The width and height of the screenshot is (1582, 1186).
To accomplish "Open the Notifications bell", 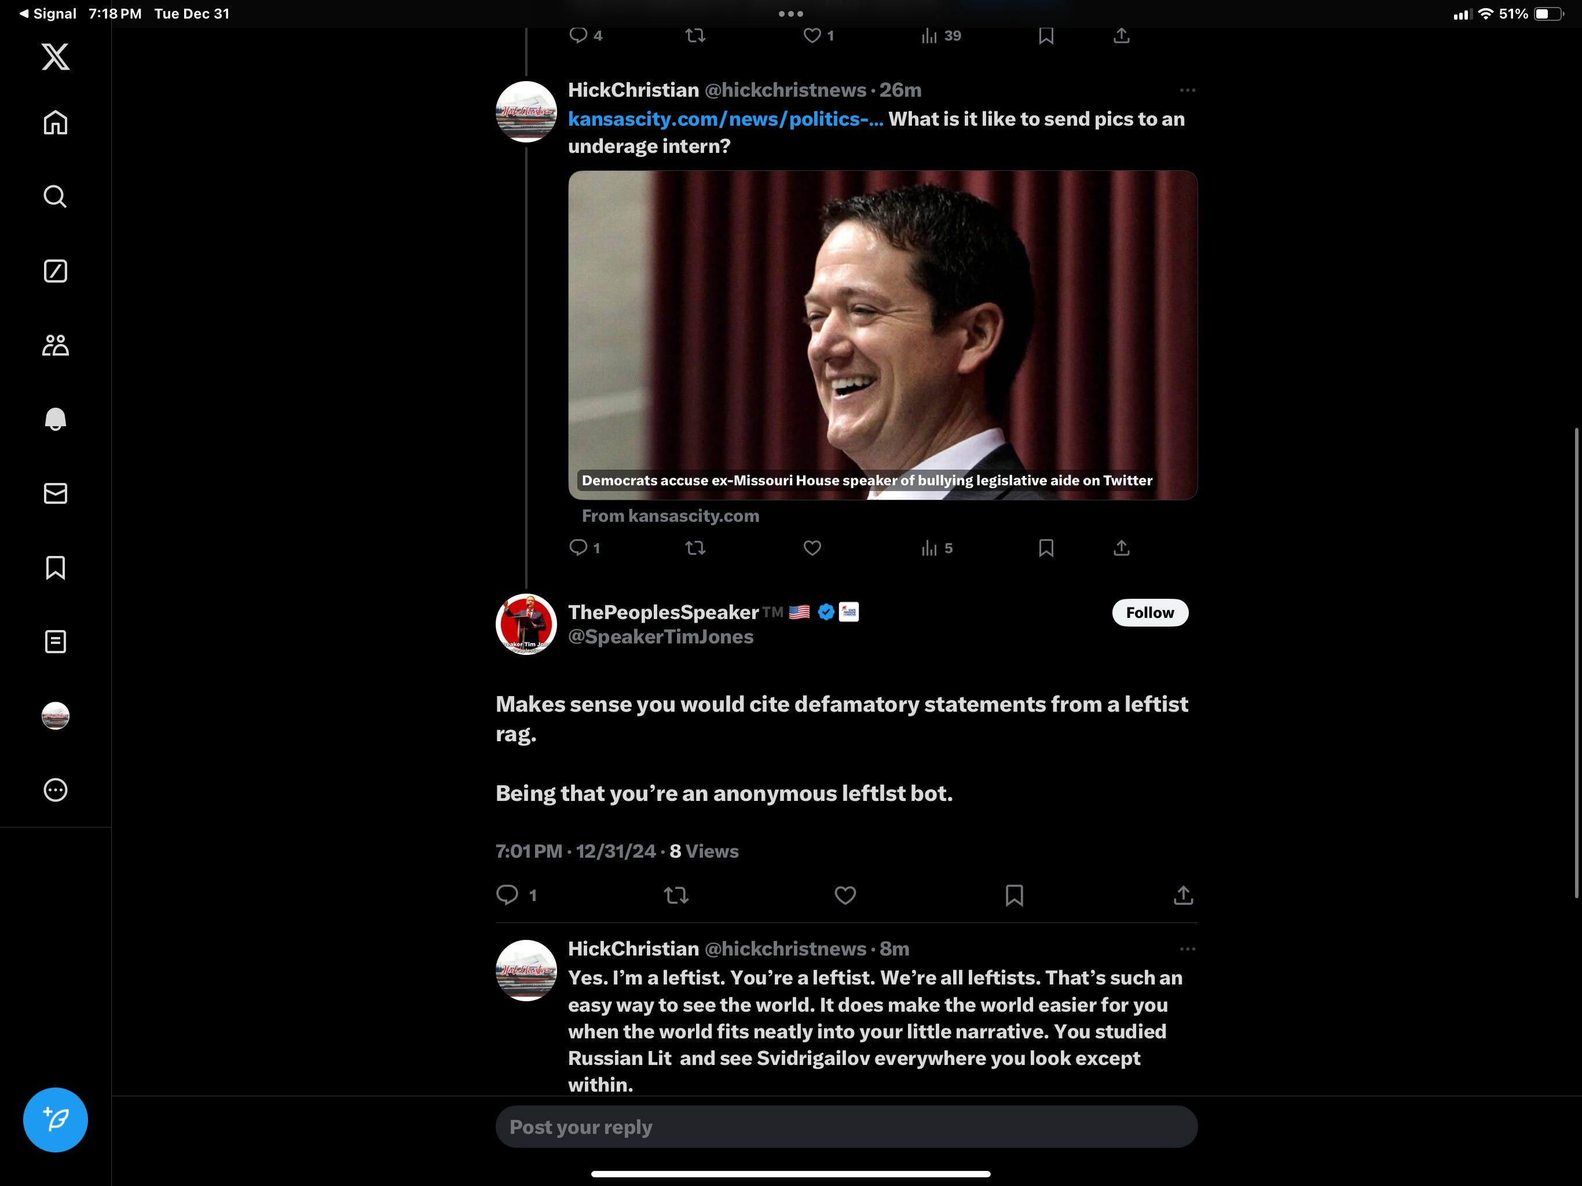I will [55, 419].
